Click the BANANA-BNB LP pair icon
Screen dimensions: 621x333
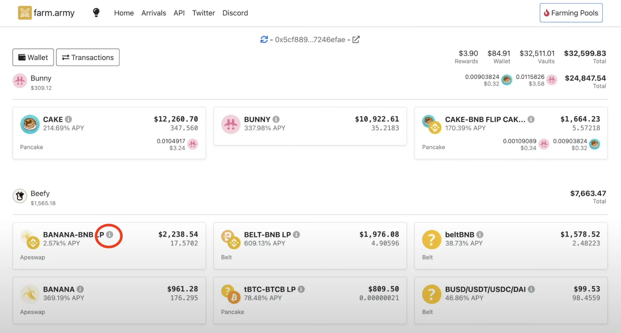[30, 240]
